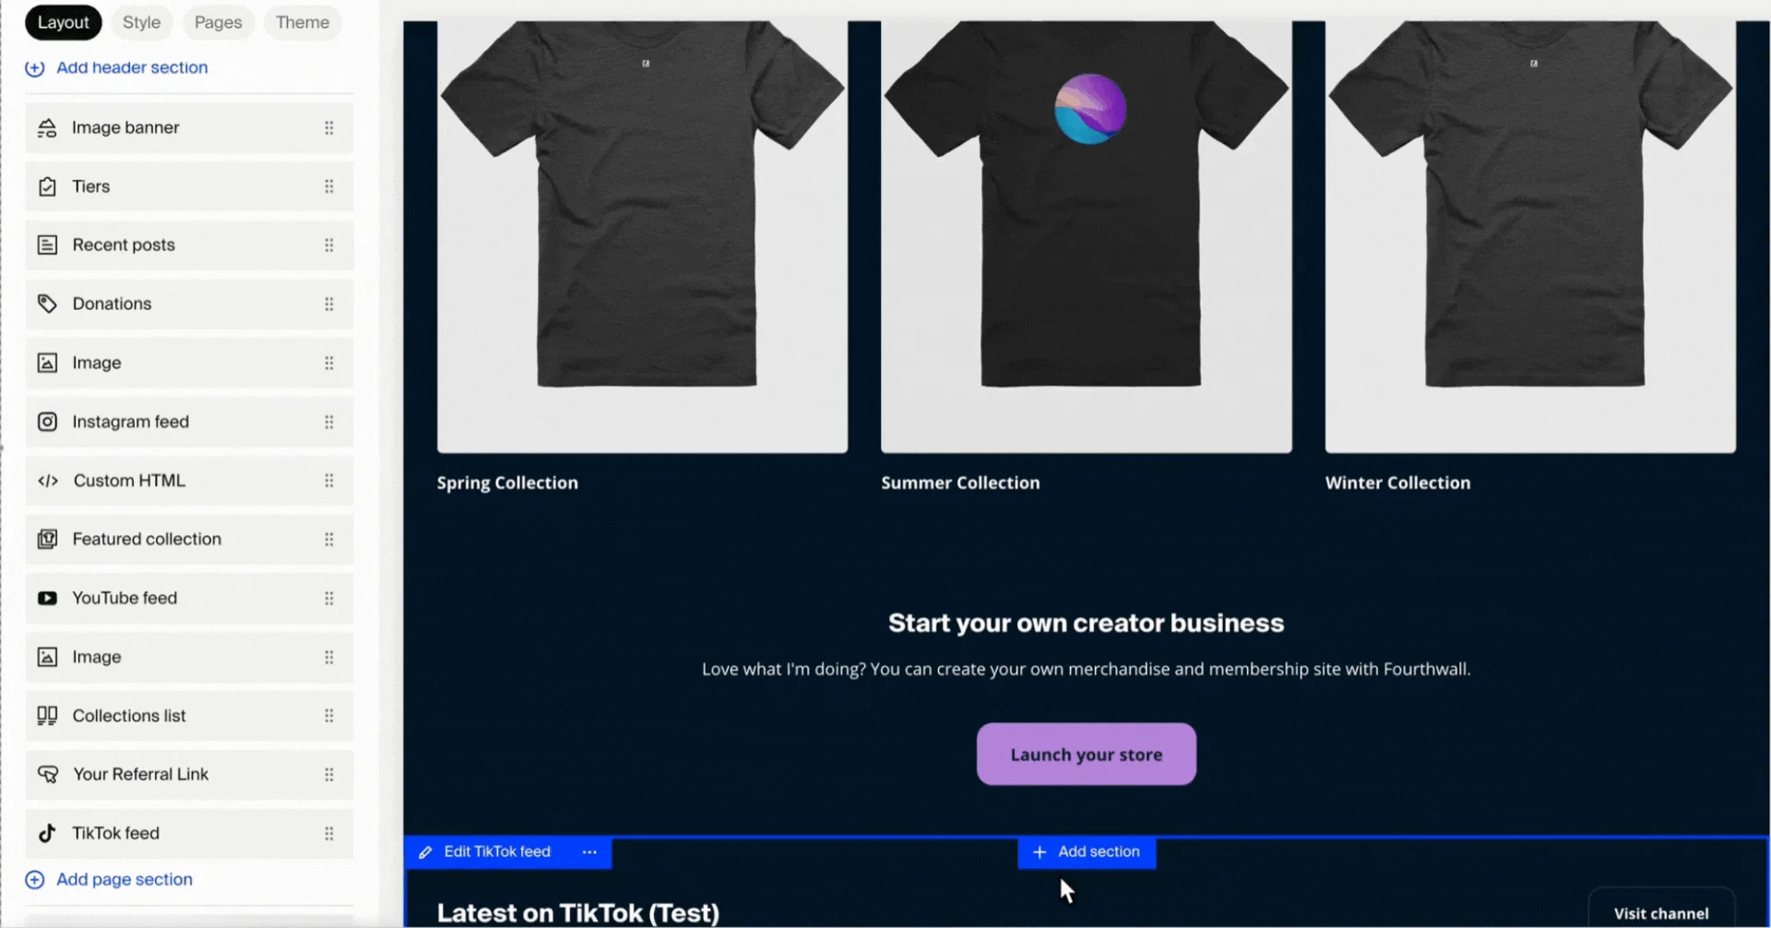Image resolution: width=1771 pixels, height=928 pixels.
Task: Click the Tiers section icon
Action: (47, 186)
